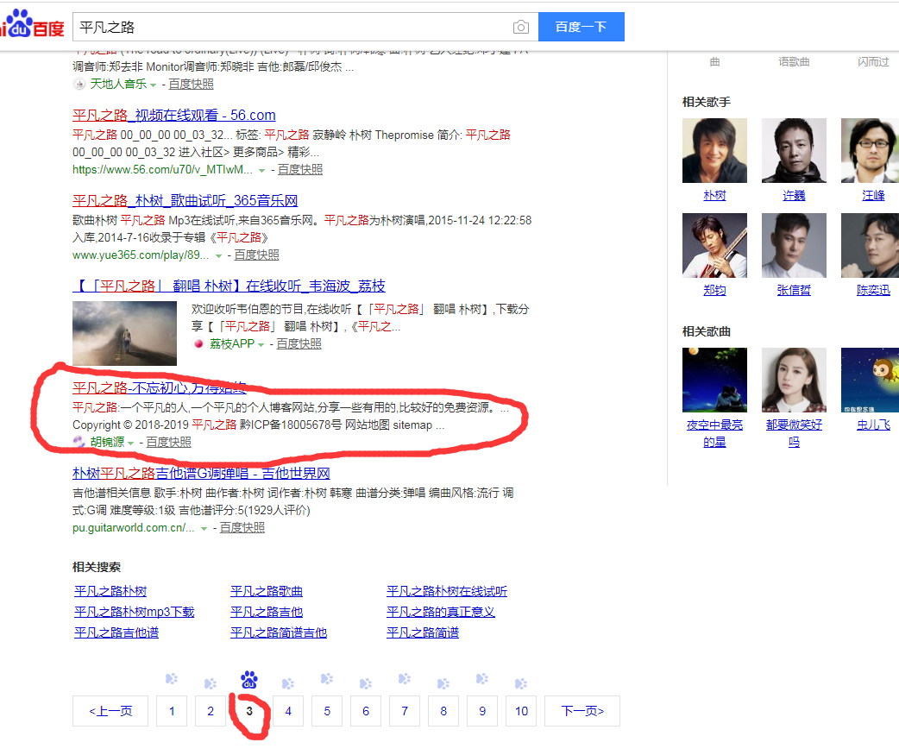Click the paw icon above page 1
The height and width of the screenshot is (755, 899).
172,679
